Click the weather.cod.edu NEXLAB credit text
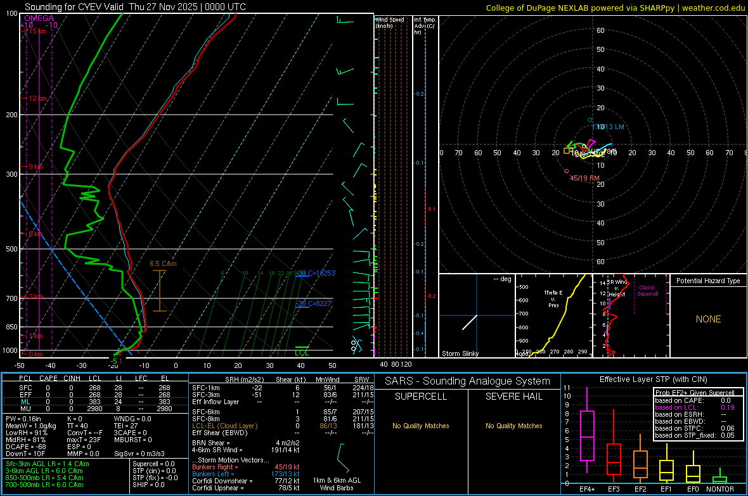The height and width of the screenshot is (496, 748). [x=615, y=8]
